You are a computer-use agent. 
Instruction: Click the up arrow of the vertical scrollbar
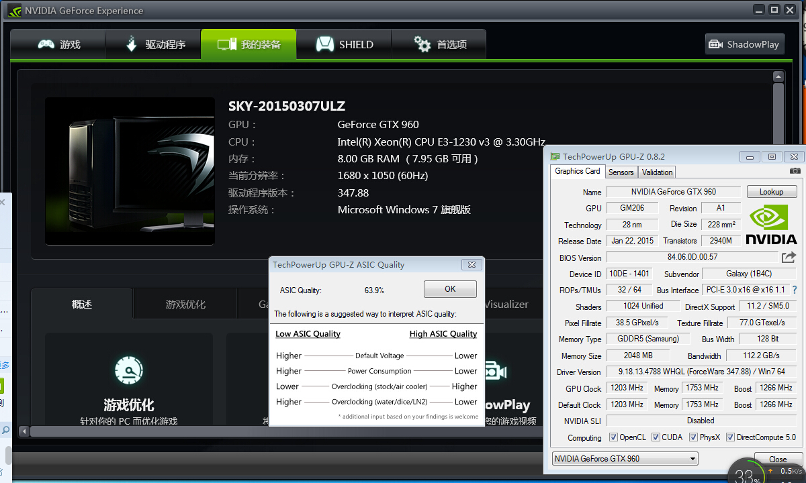778,76
